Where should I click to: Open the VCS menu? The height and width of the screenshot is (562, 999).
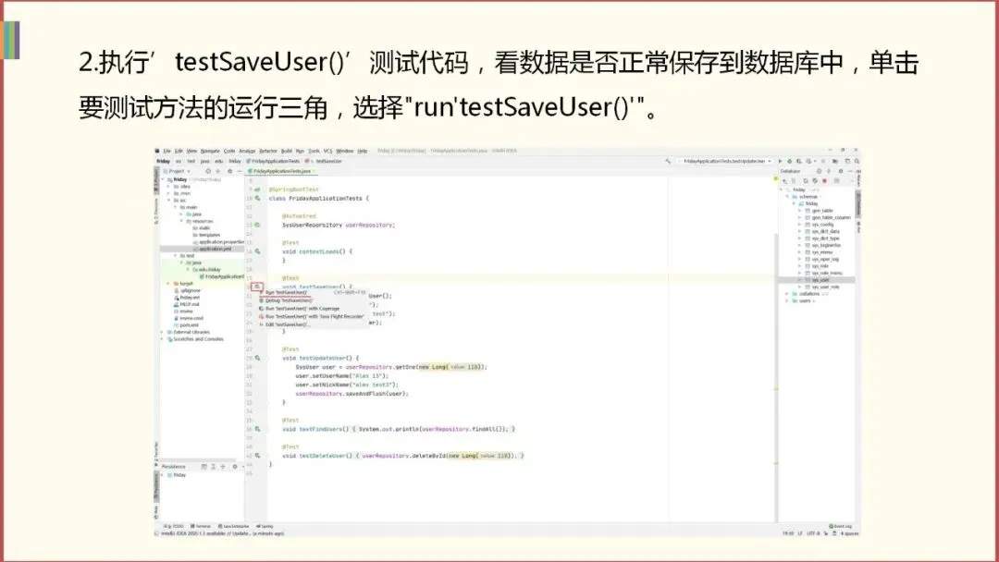coord(327,151)
